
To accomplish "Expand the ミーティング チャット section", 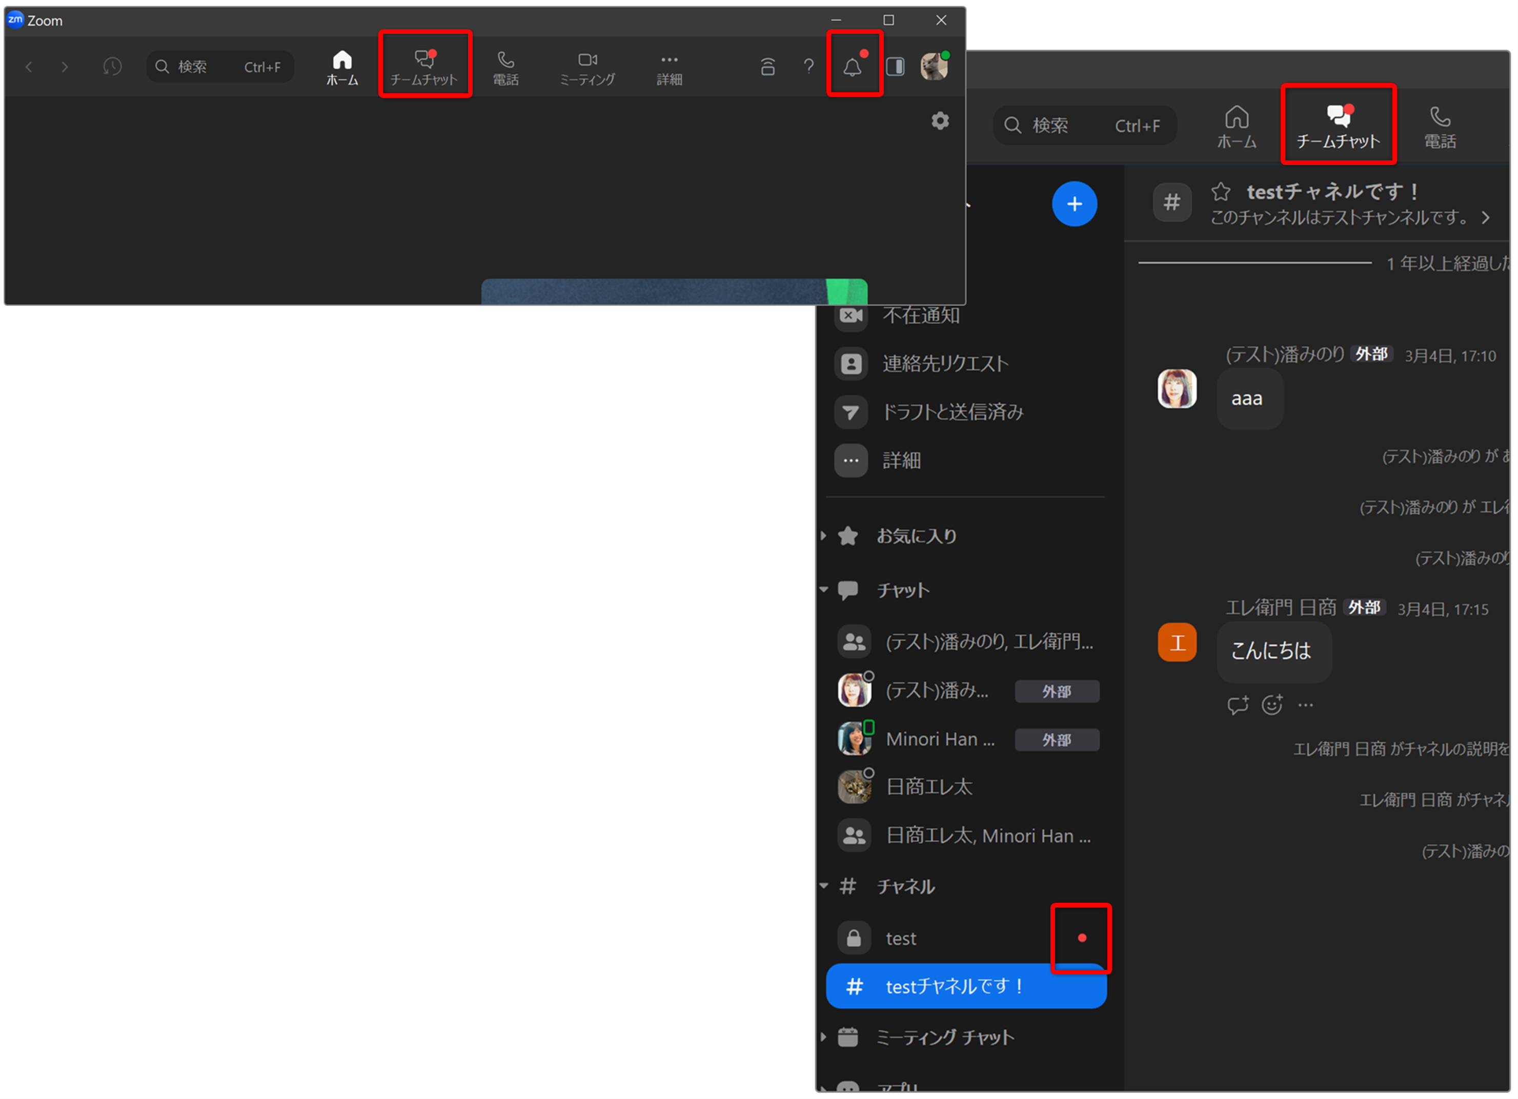I will click(824, 1038).
